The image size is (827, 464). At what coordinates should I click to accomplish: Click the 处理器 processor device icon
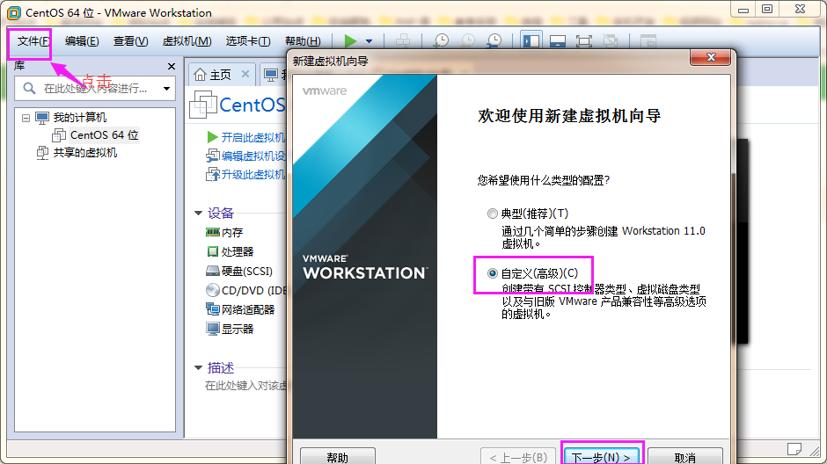(x=213, y=251)
